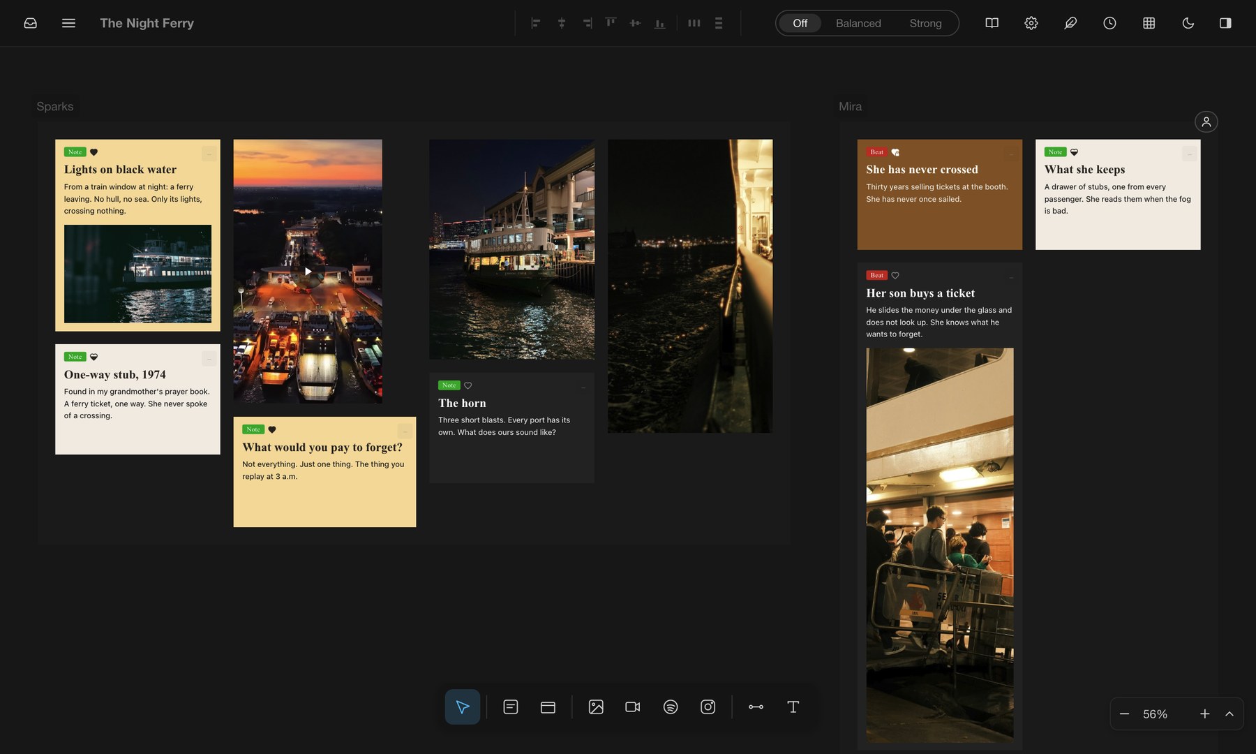Toggle the right sidebar panel
This screenshot has width=1256, height=754.
click(x=1225, y=23)
